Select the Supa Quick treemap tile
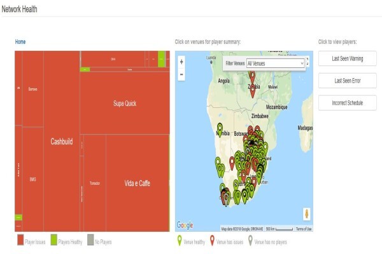 125,103
